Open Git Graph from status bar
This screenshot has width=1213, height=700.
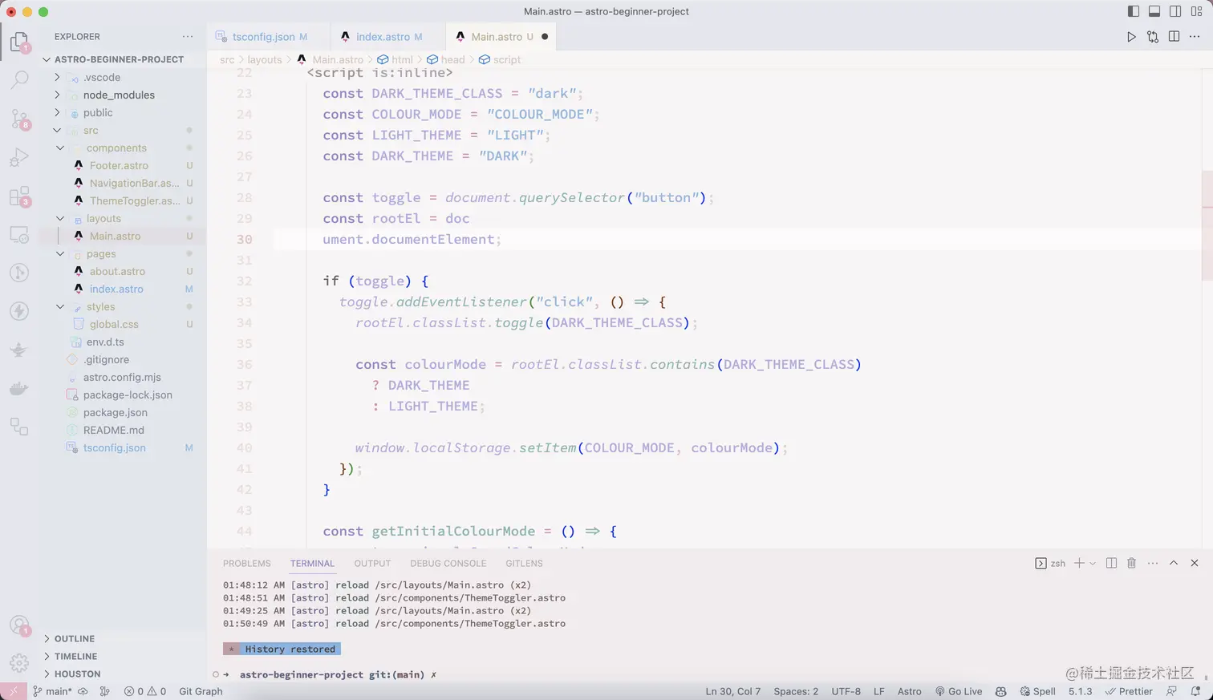[x=201, y=691]
